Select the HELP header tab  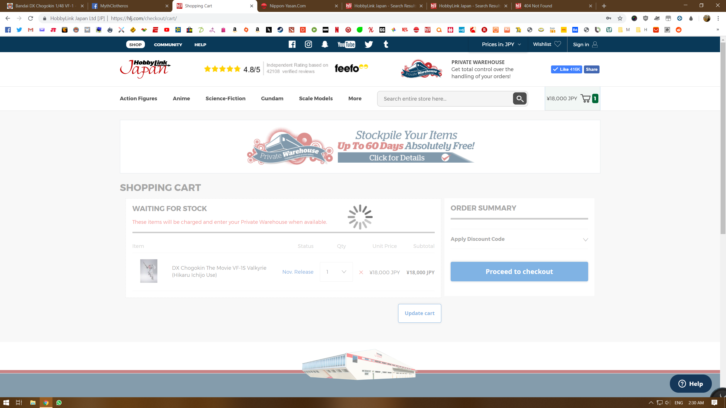coord(200,44)
